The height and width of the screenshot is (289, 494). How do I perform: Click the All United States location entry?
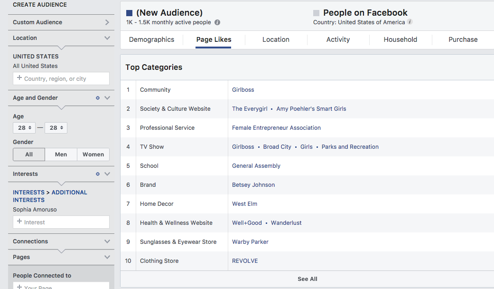coord(35,66)
